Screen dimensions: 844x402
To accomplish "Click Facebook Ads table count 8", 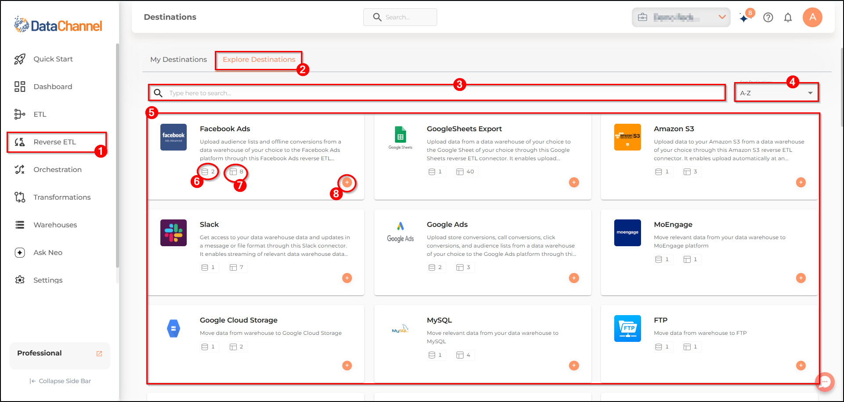I will (x=236, y=172).
